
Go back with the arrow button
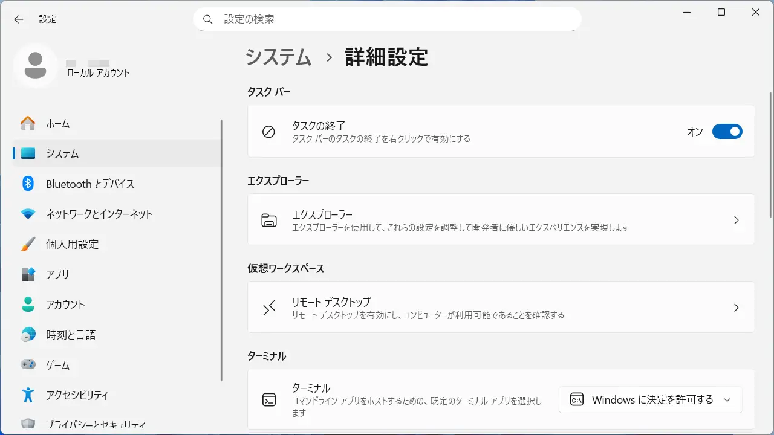click(x=19, y=19)
